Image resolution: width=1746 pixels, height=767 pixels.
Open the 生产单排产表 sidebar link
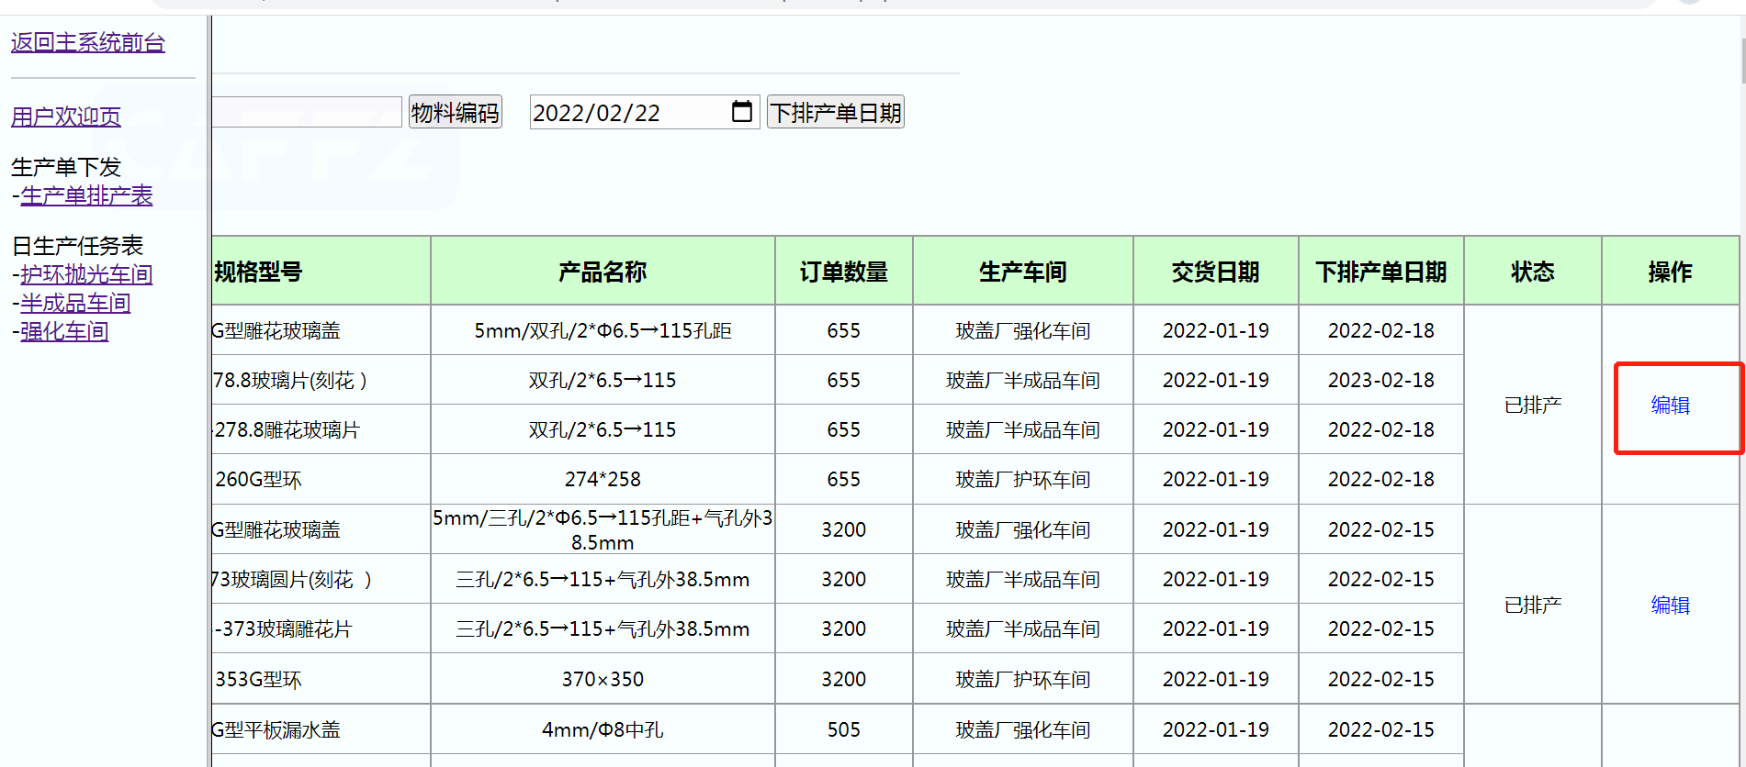click(x=86, y=195)
